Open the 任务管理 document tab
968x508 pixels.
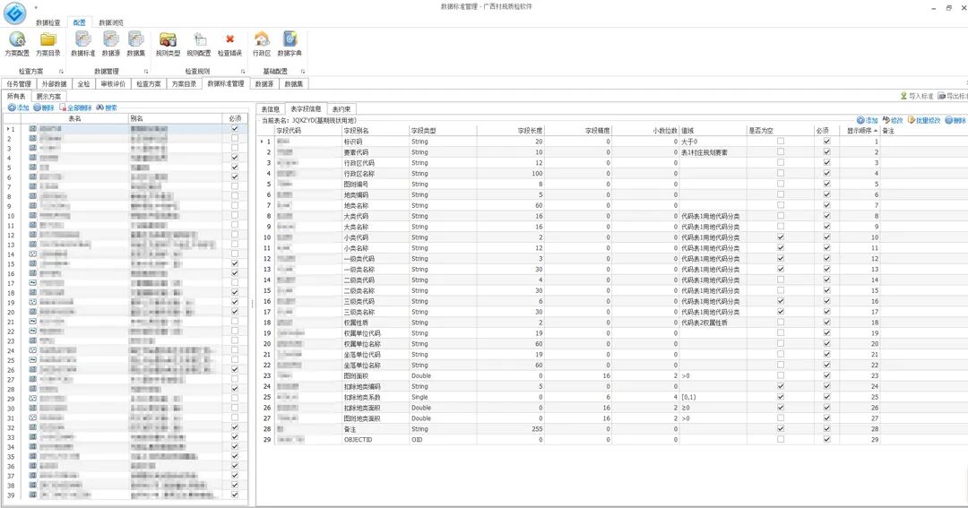[19, 84]
